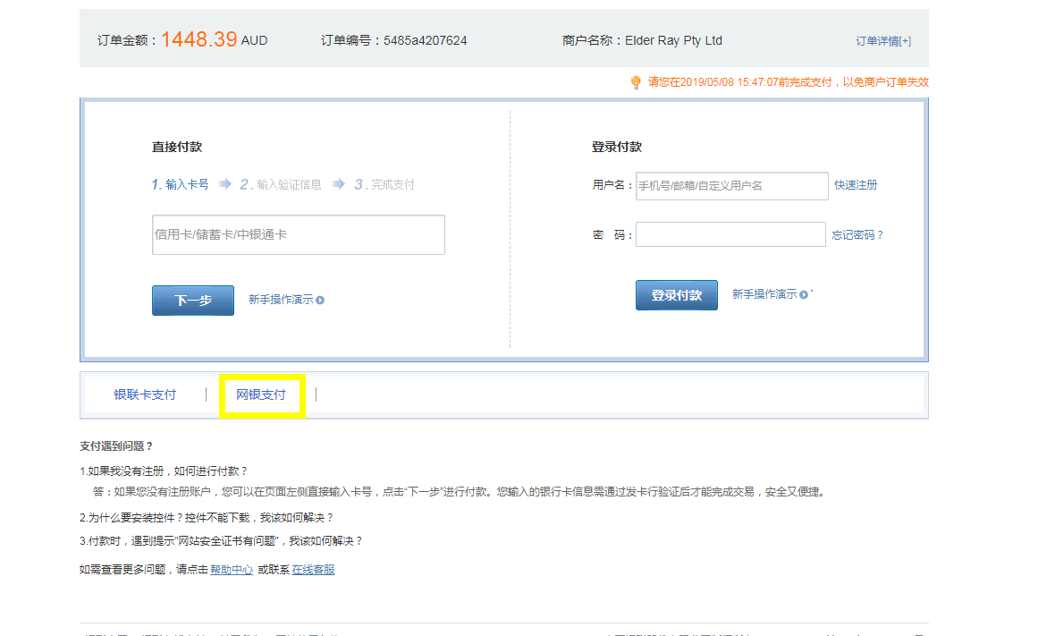Screen dimensions: 1055x636
Task: Click the arrow icon before step 3.完成支付
Action: [338, 184]
